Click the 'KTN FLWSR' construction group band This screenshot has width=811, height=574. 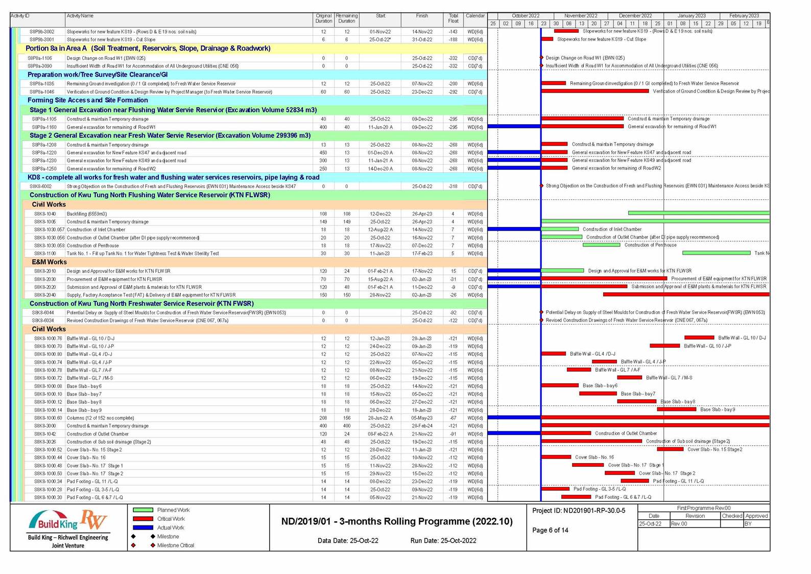click(x=254, y=195)
